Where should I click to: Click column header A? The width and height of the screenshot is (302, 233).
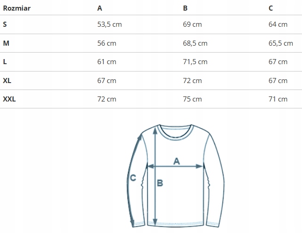click(x=100, y=8)
